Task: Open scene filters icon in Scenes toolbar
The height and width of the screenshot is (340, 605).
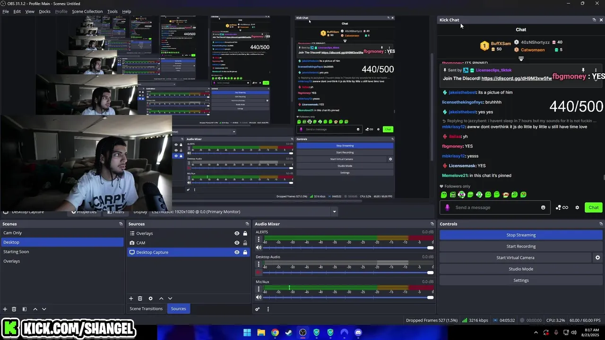Action: (24, 309)
